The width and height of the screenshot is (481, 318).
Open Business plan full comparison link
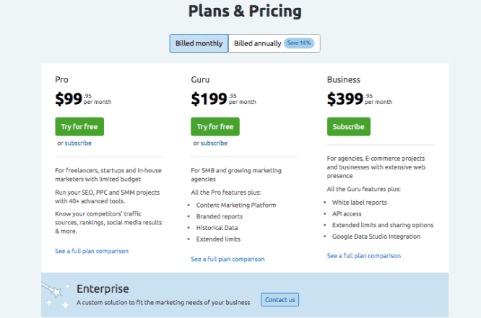coord(364,256)
